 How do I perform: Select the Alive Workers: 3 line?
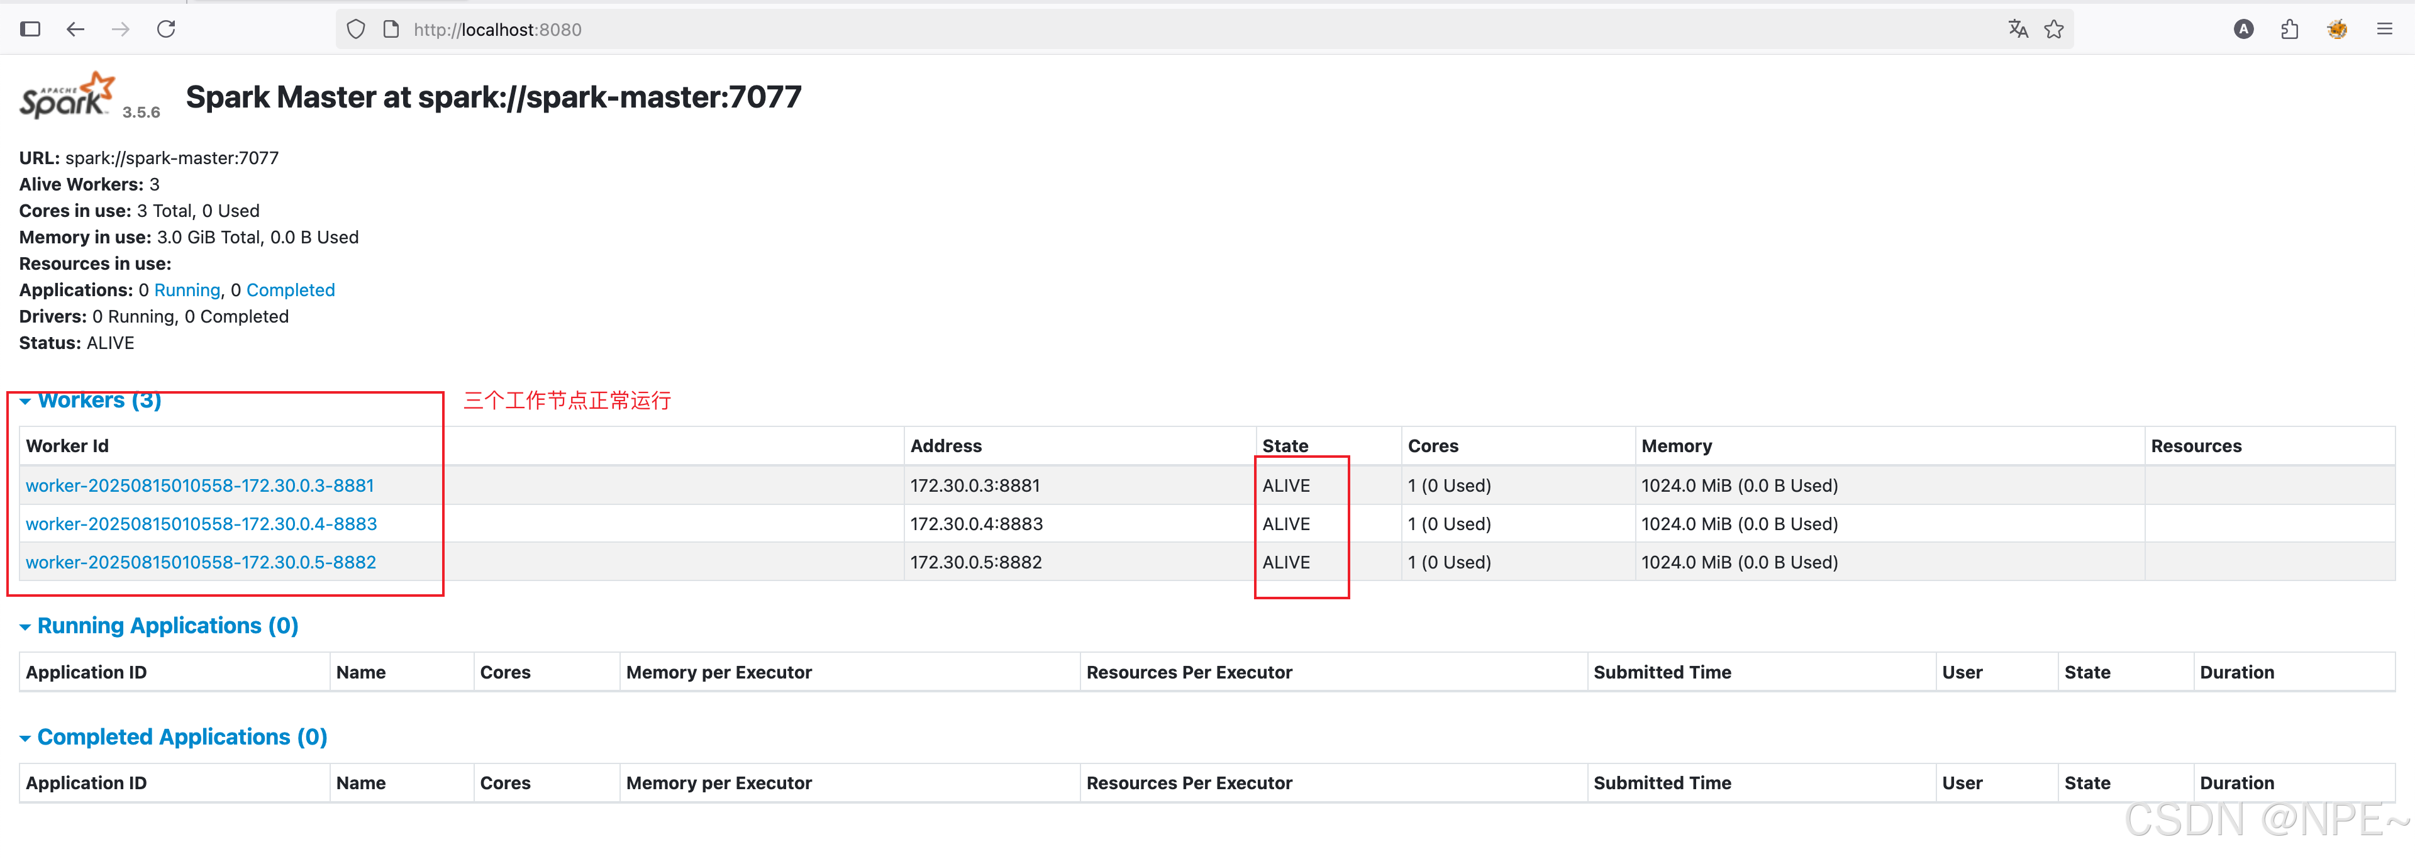coord(89,184)
